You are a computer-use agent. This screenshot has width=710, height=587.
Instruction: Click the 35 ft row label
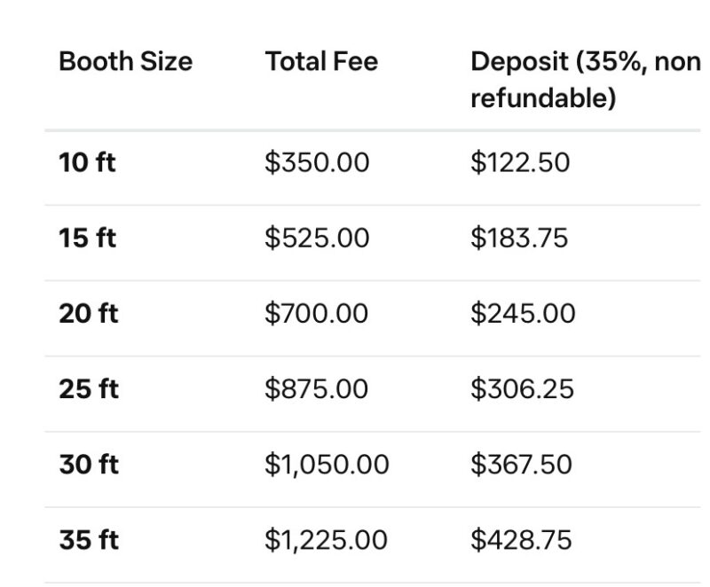89,540
